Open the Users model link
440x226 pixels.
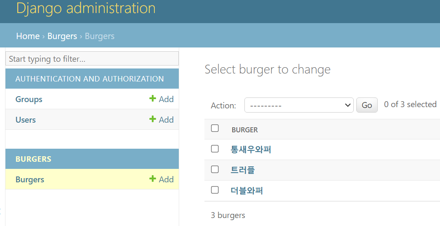click(26, 120)
